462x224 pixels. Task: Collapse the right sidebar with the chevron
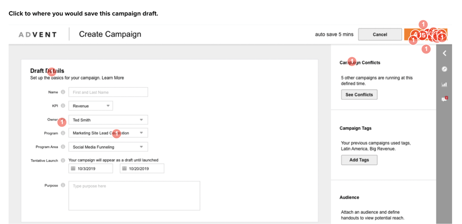point(444,53)
